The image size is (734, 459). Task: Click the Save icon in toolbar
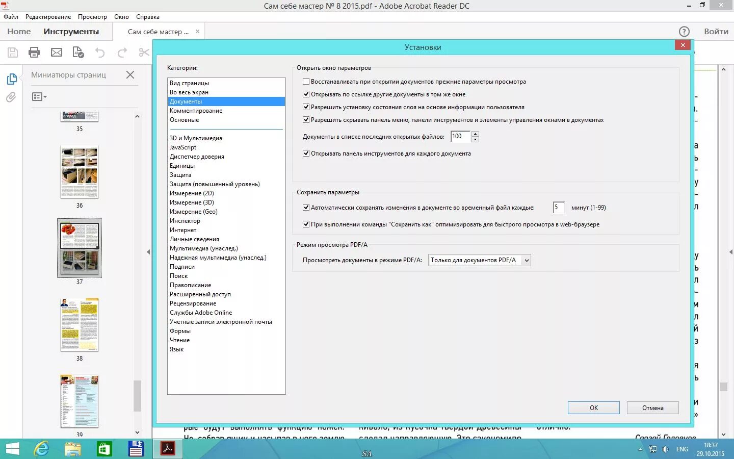tap(13, 52)
